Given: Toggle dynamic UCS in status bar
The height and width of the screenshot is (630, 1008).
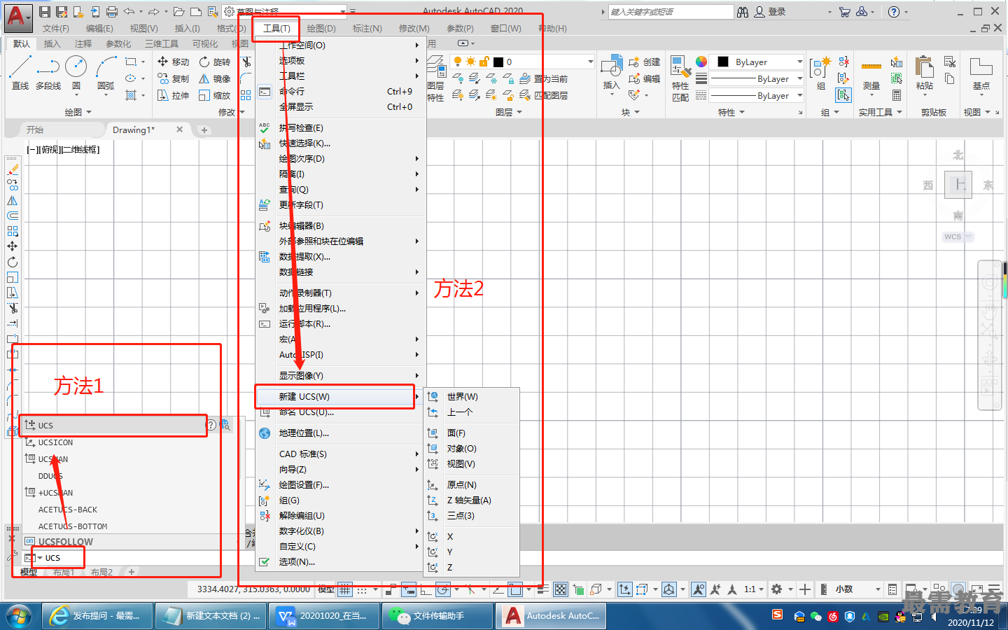Looking at the screenshot, I should pos(624,589).
